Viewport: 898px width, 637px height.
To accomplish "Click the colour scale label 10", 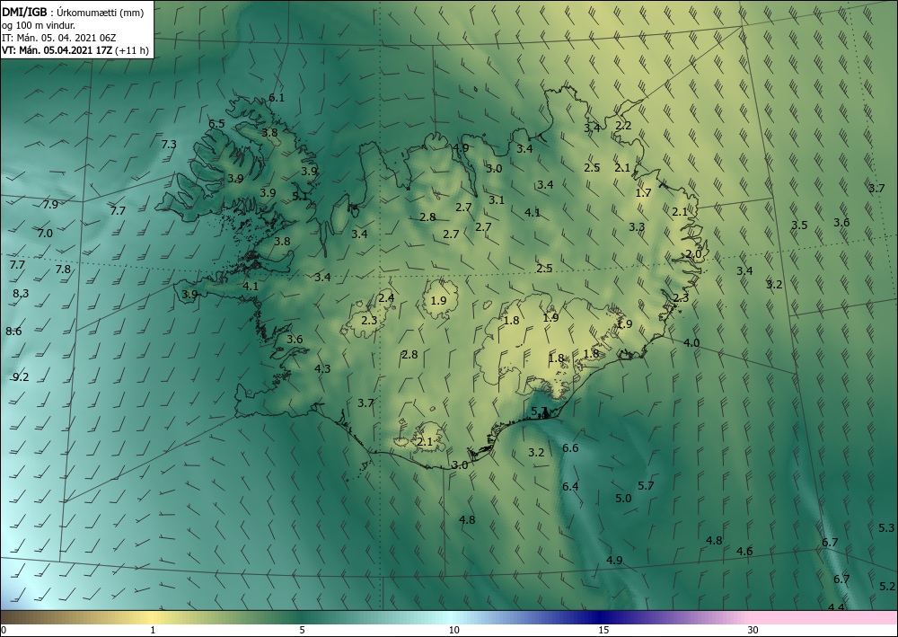I will pos(454,630).
